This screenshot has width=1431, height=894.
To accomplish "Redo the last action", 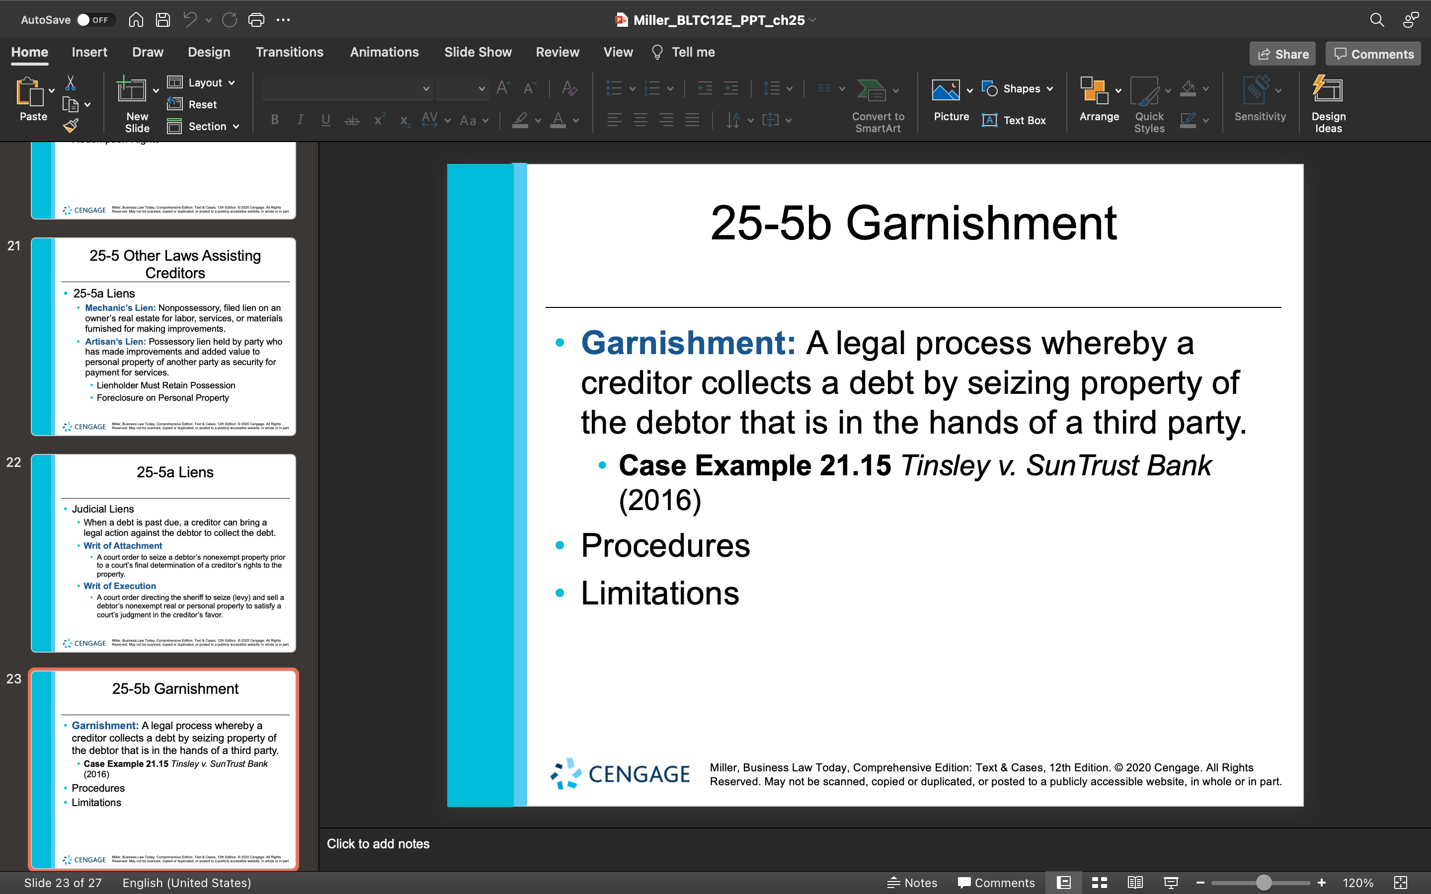I will pyautogui.click(x=230, y=19).
